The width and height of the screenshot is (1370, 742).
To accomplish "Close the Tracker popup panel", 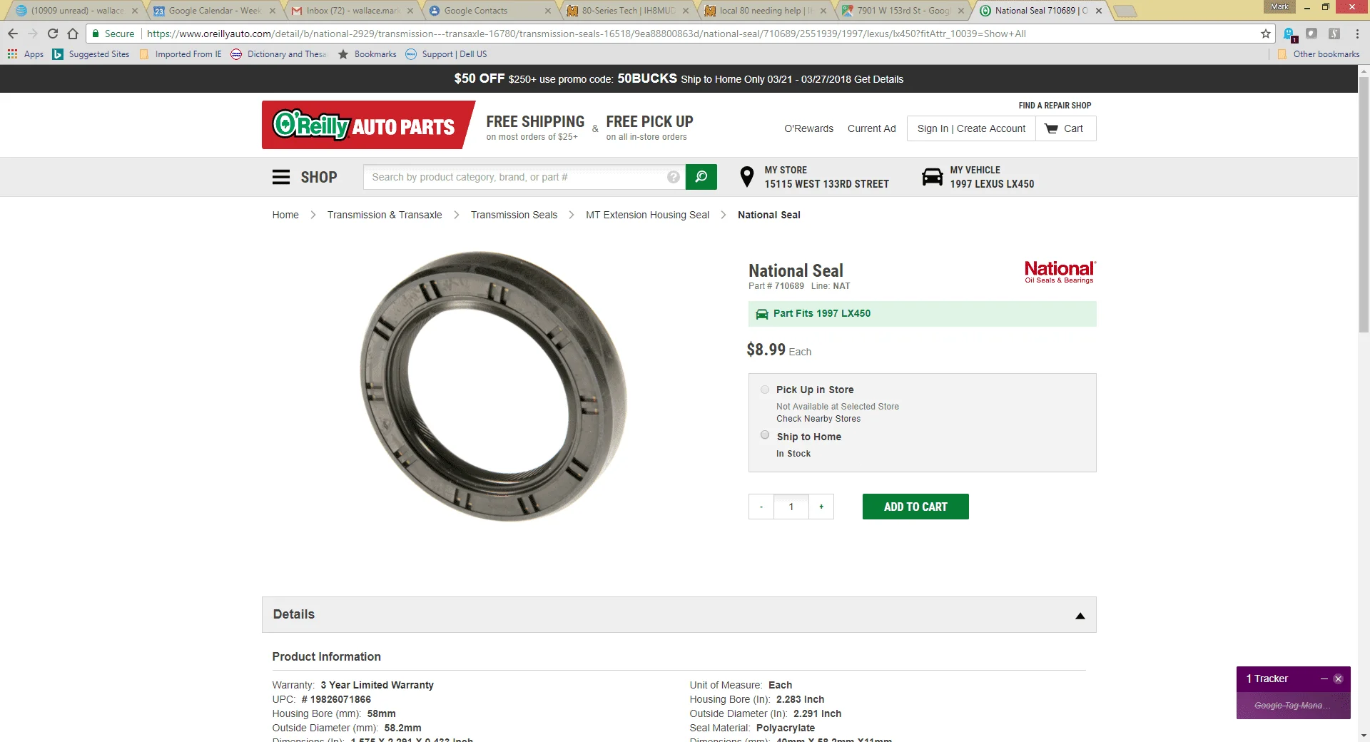I will point(1339,679).
